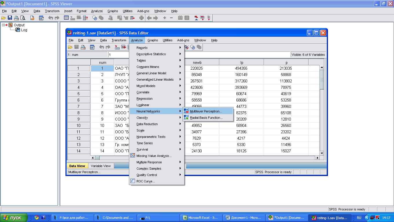Click Promote left arrow in Viewer toolbar
This screenshot has width=394, height=222.
pos(149,18)
